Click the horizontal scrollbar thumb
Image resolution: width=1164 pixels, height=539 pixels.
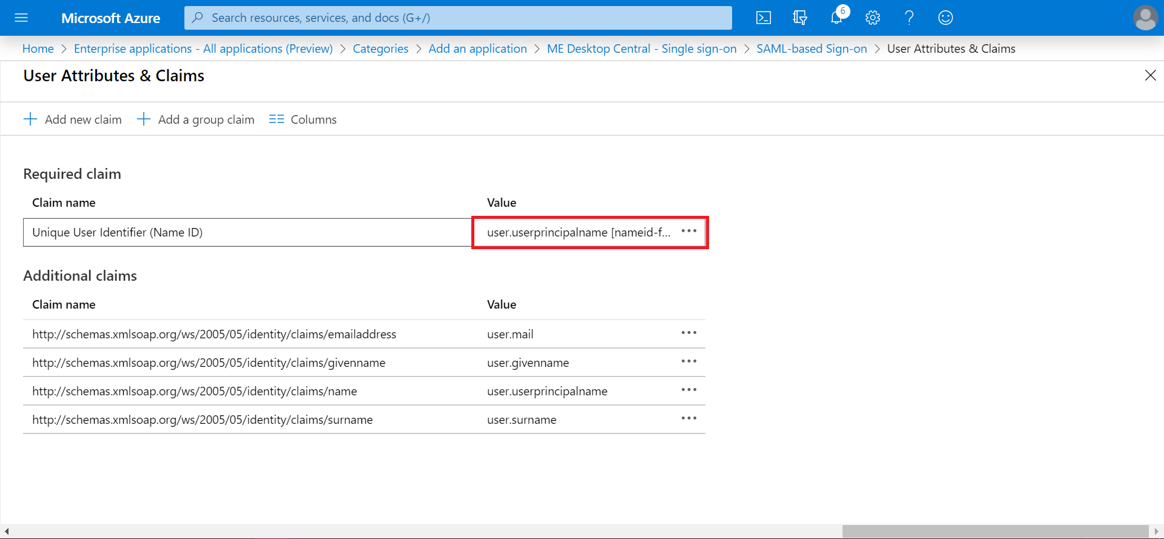995,532
